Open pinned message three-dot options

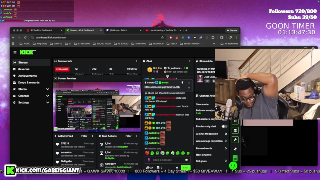click(189, 82)
